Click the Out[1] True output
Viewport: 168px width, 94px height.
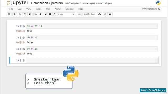[x=29, y=31]
